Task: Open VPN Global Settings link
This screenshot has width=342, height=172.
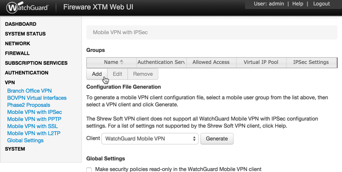Action: click(x=25, y=141)
